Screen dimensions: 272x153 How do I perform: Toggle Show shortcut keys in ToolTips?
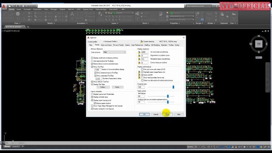pos(95,73)
